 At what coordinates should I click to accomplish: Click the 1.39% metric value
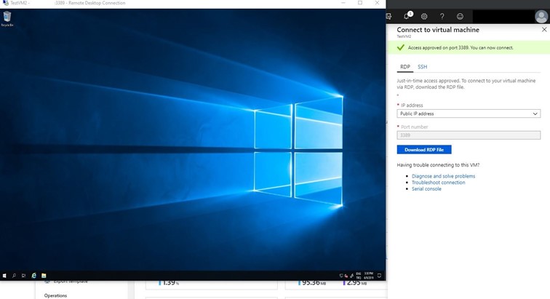click(170, 282)
